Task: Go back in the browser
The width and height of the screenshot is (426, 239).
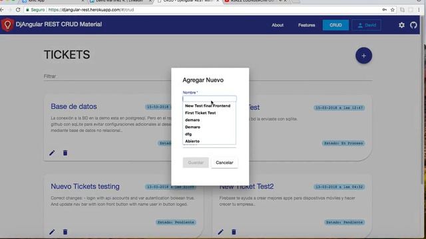Action: tap(2, 10)
